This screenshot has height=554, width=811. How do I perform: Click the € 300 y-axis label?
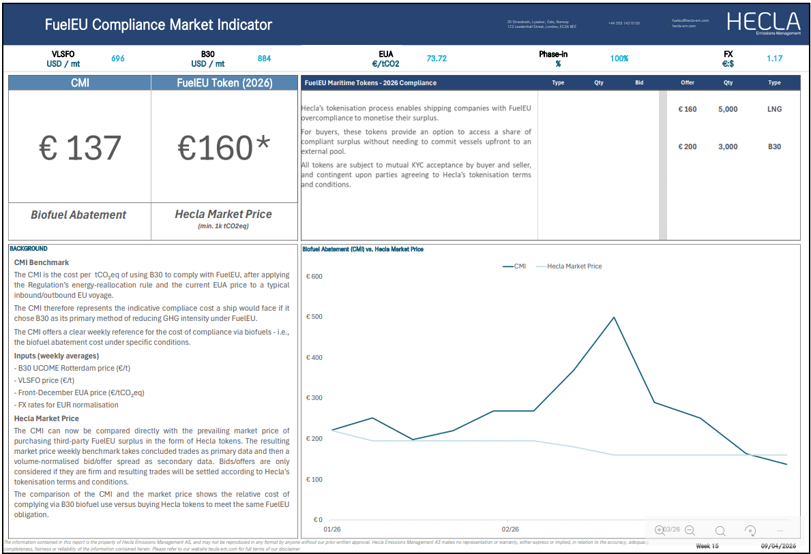tap(314, 398)
